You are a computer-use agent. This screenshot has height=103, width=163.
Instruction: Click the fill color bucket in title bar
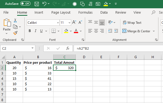[106, 4]
